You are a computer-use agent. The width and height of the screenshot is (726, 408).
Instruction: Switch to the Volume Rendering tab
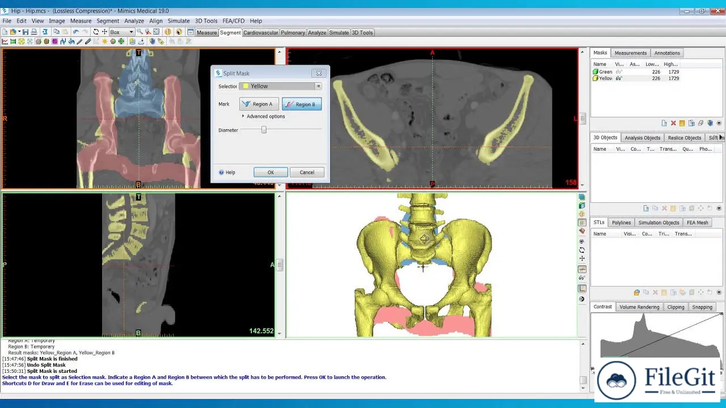tap(639, 307)
